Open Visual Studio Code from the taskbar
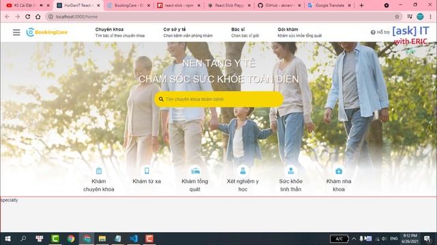Screen dimensions: 437x245 tap(134, 239)
